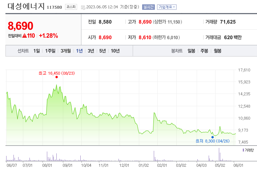The image size is (257, 174).
Task: Click the 고가 8,690 value
Action: pyautogui.click(x=145, y=22)
